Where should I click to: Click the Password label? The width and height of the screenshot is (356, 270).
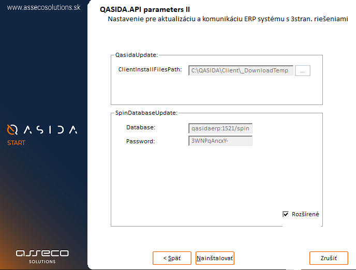[141, 141]
